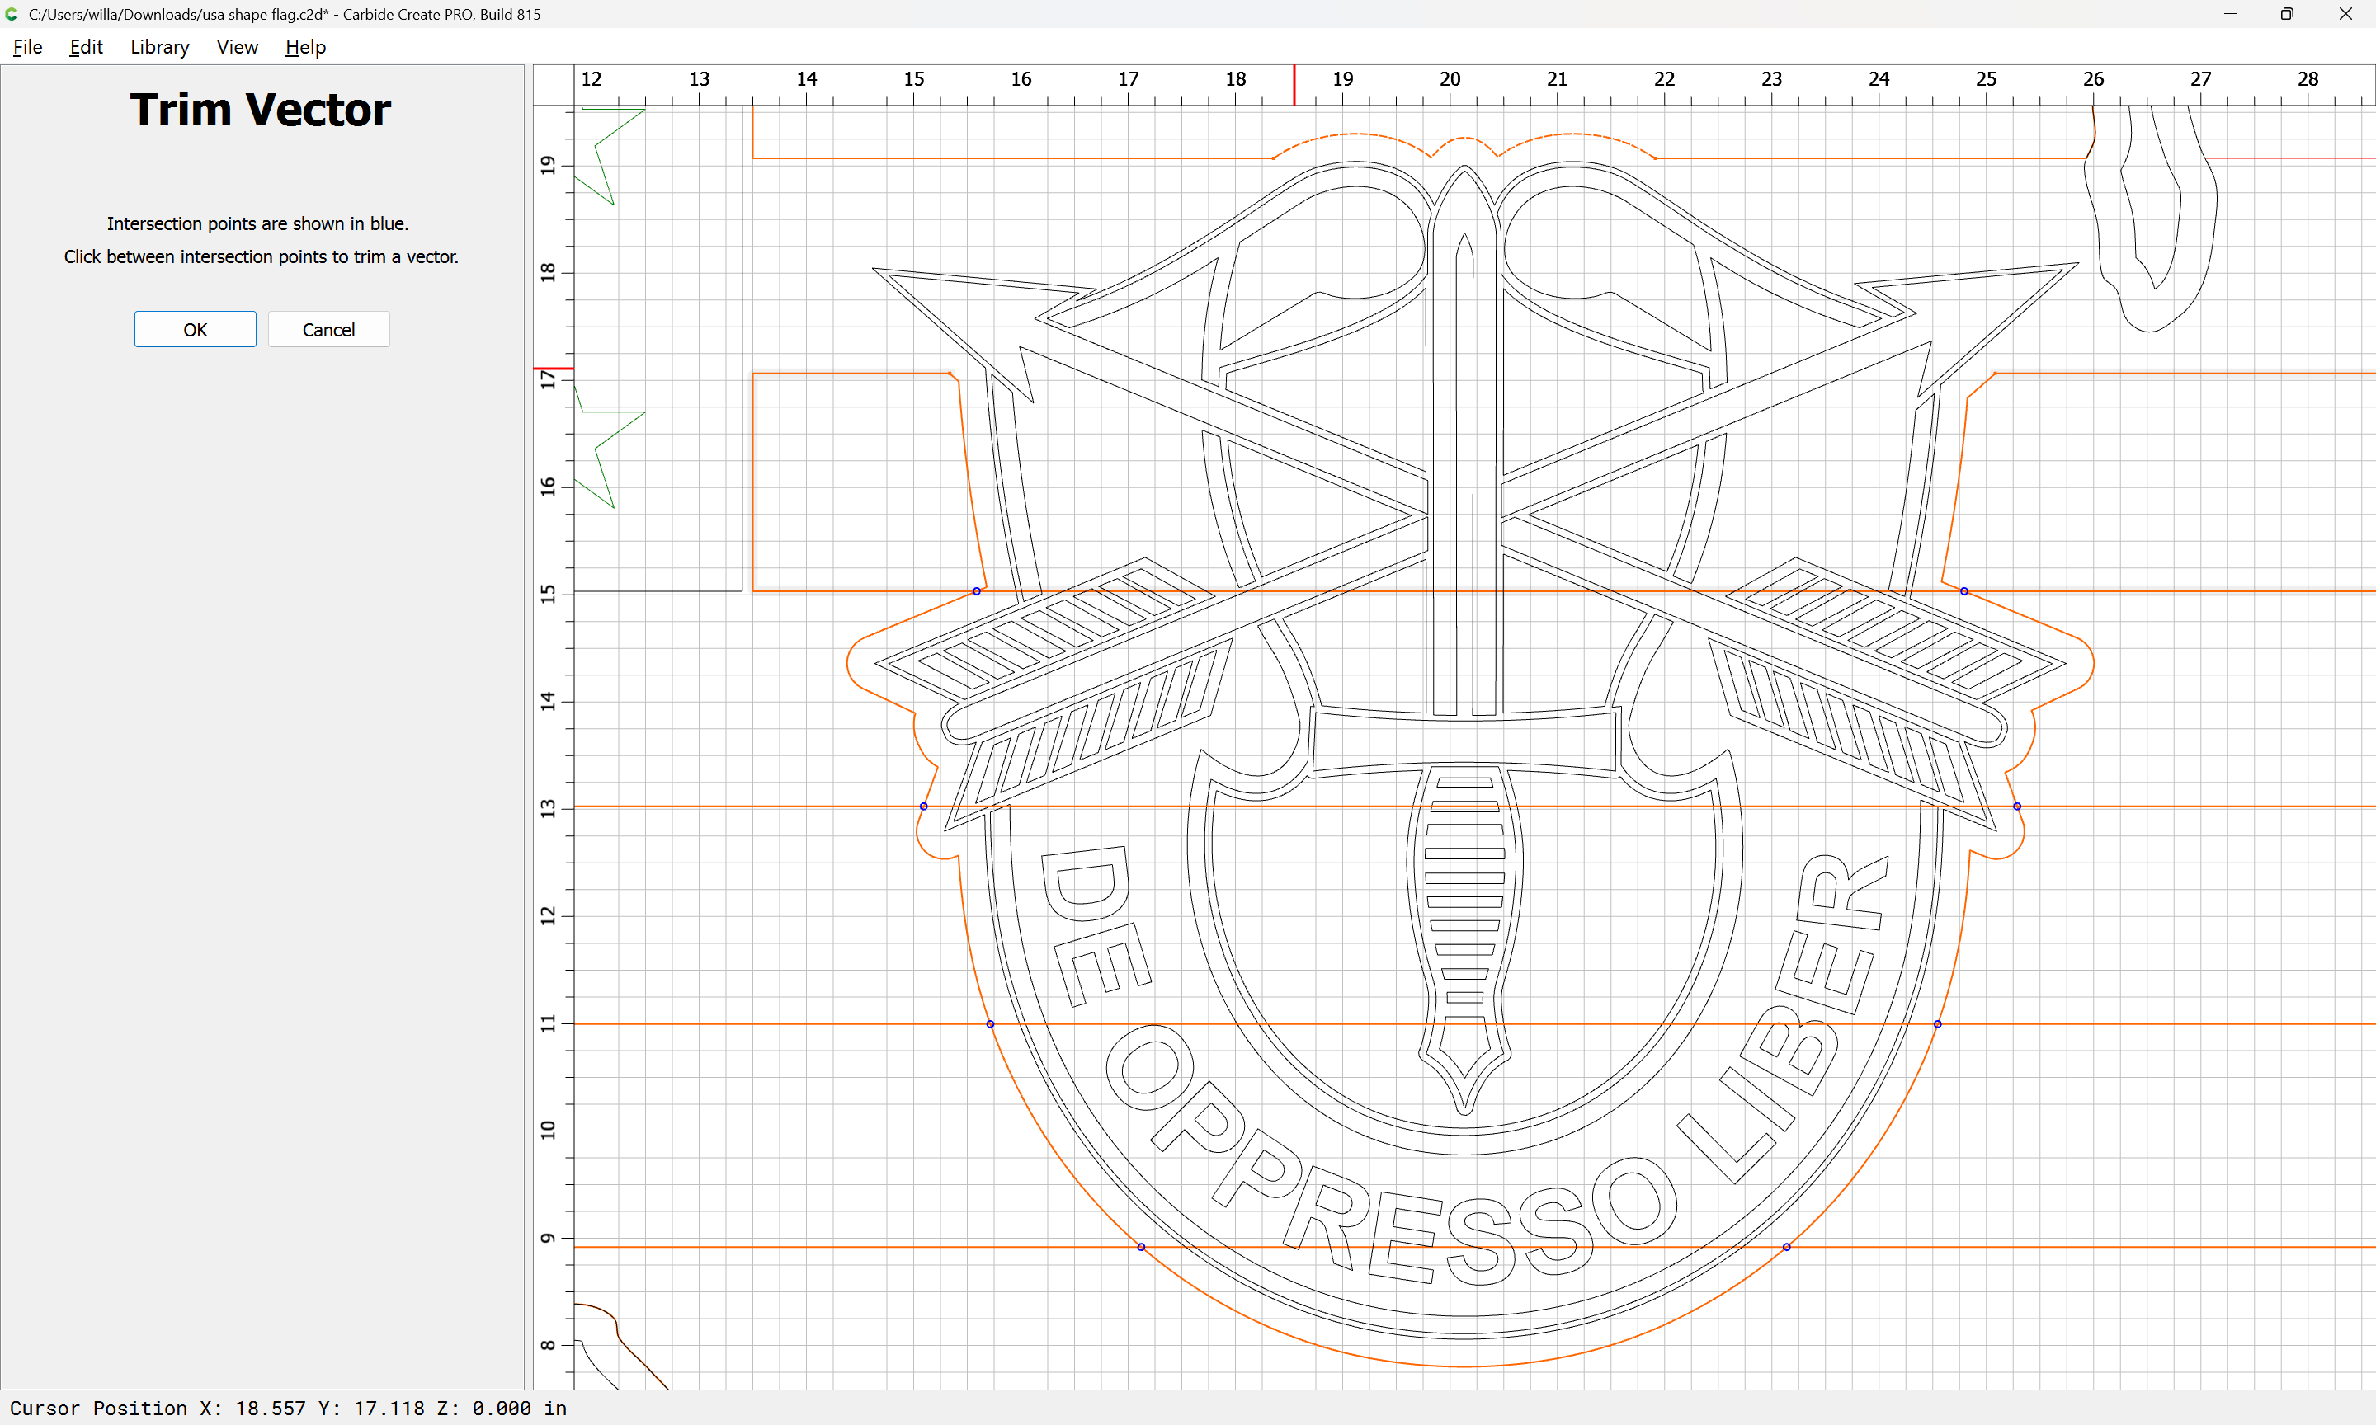Screen dimensions: 2376x1425
Task: Open the View menu
Action: coord(238,47)
